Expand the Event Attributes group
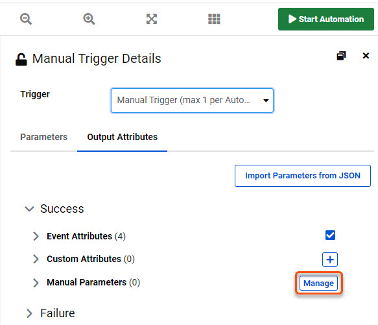 pos(36,236)
